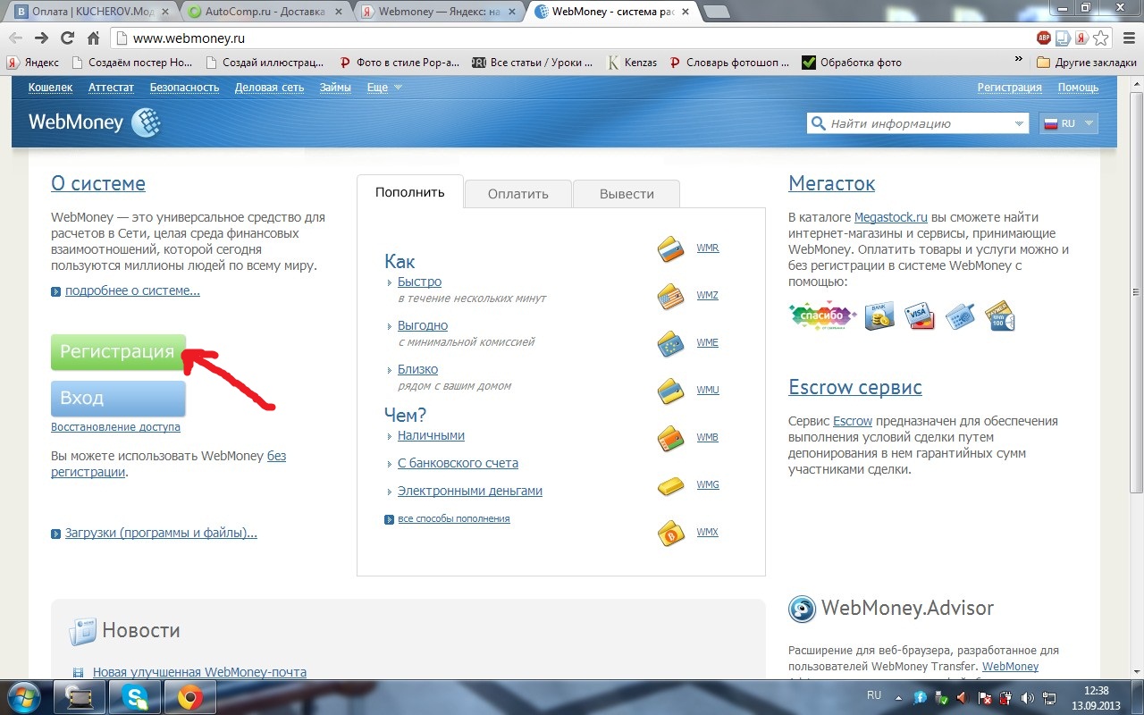Click the tray volume speaker icon

1028,697
